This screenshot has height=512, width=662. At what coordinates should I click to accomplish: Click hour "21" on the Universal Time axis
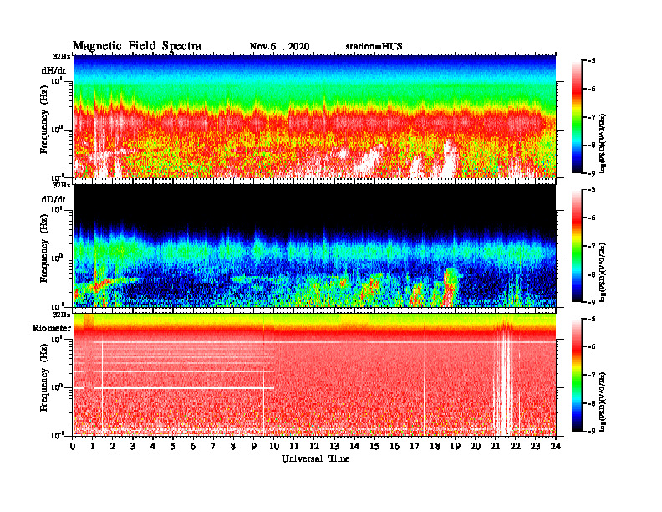495,447
